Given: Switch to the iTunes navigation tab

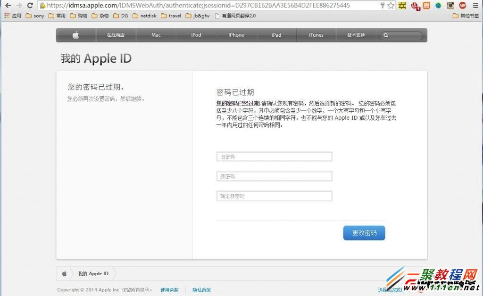Looking at the screenshot, I should (316, 35).
